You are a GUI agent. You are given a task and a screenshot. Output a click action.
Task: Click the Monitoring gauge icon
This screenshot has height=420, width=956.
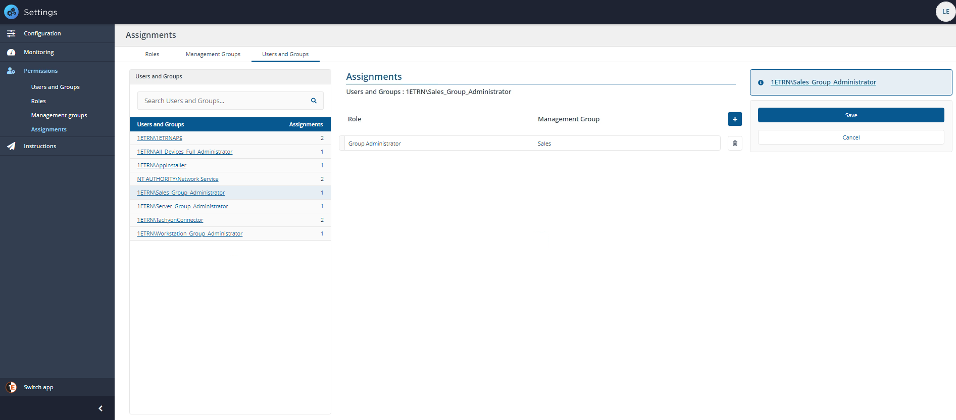click(11, 52)
